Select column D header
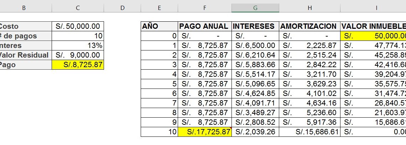Image resolution: width=406 pixels, height=145 pixels. click(122, 8)
